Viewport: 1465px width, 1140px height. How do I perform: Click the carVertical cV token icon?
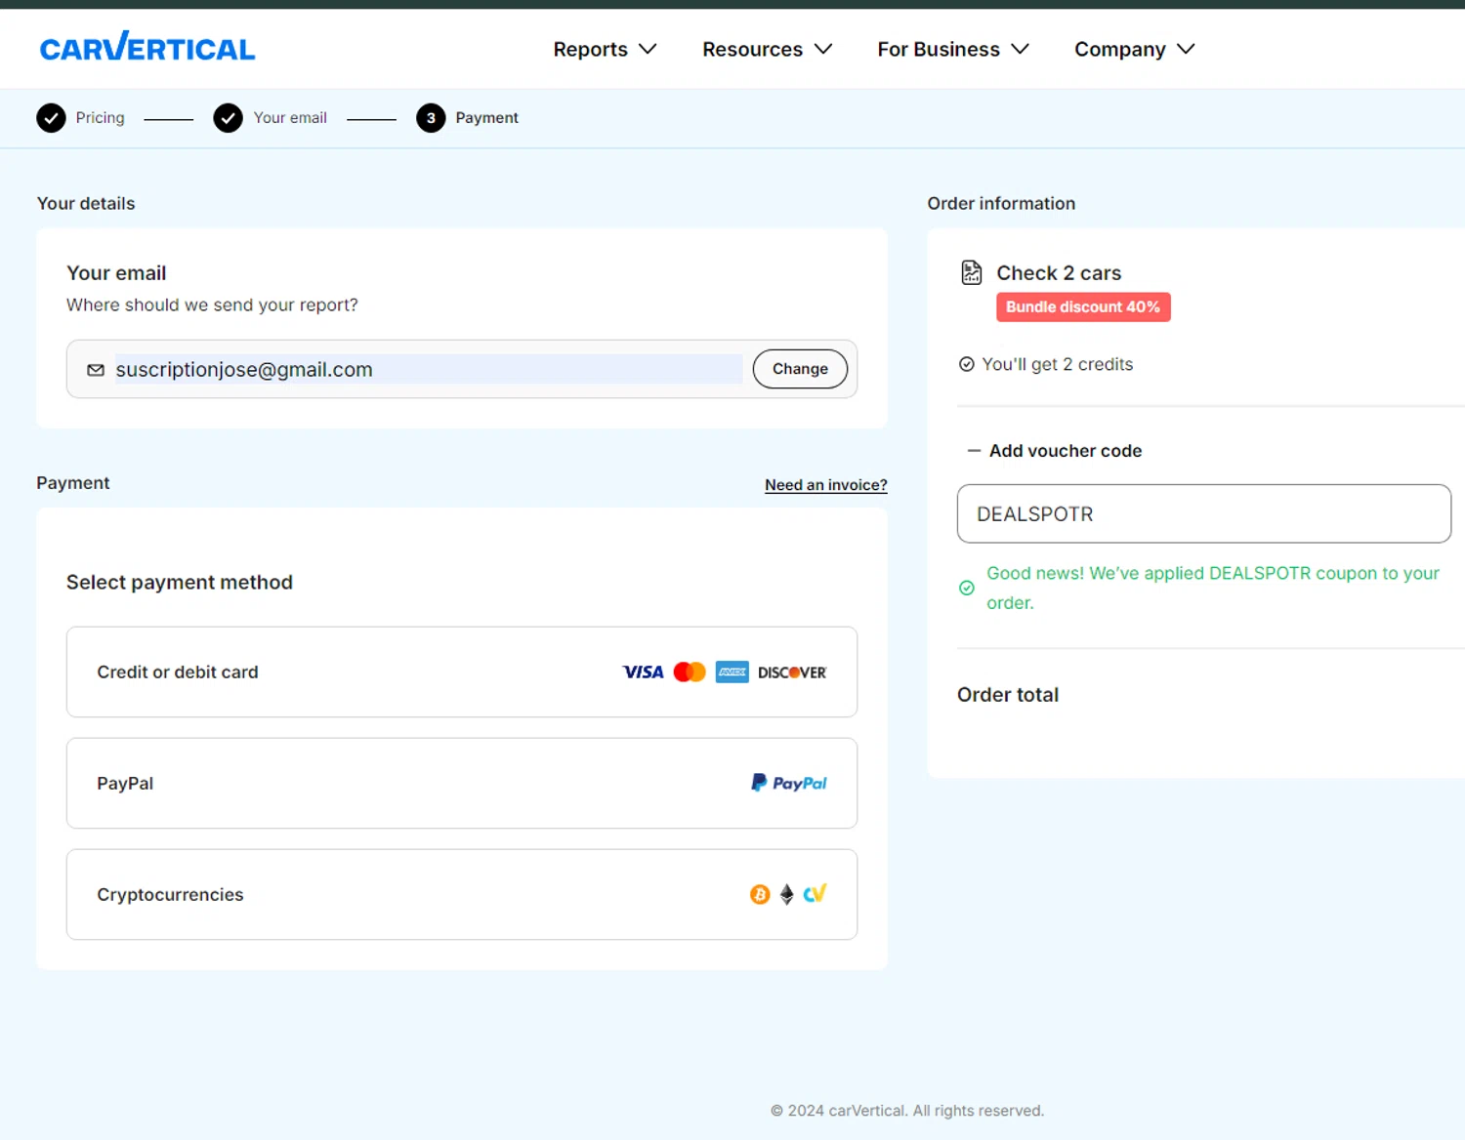[815, 893]
